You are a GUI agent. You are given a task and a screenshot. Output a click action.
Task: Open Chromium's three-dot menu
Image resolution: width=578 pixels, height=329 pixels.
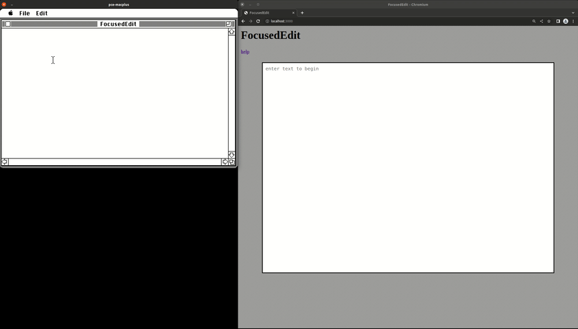[573, 21]
